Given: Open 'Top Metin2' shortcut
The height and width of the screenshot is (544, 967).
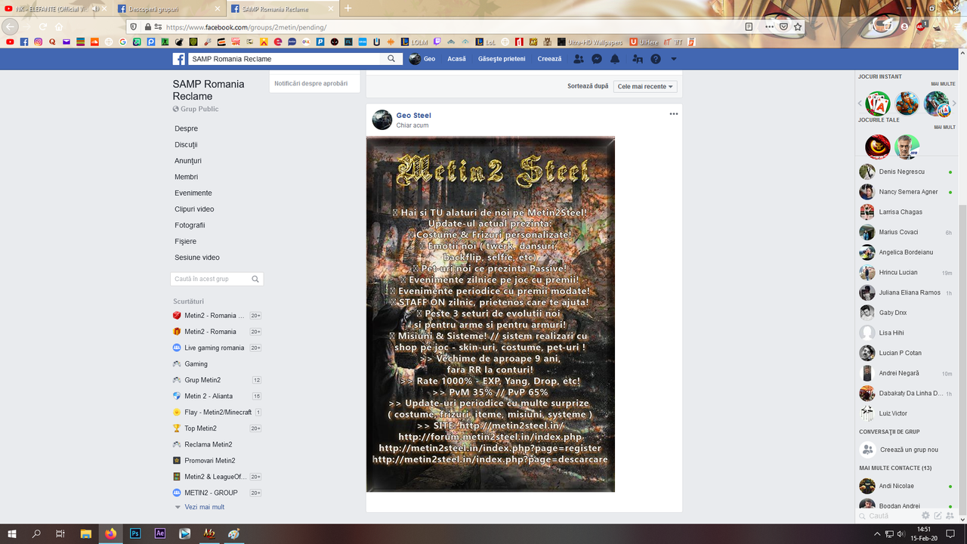Looking at the screenshot, I should tap(200, 428).
